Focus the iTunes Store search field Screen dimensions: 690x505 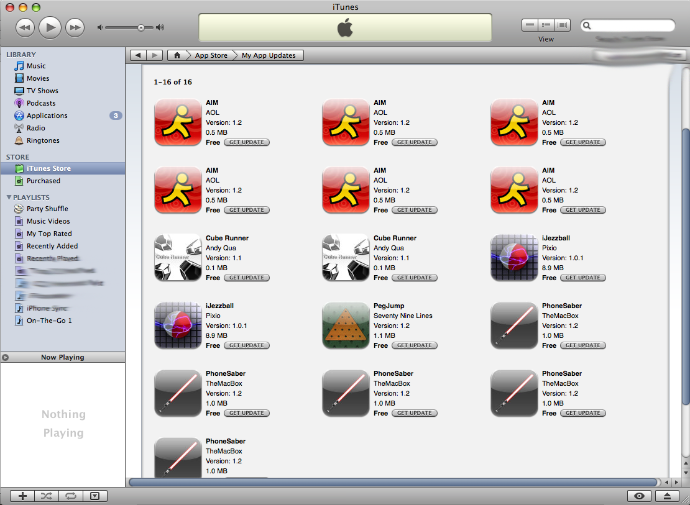627,25
